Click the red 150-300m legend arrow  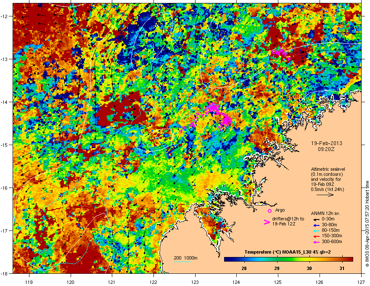click(317, 236)
